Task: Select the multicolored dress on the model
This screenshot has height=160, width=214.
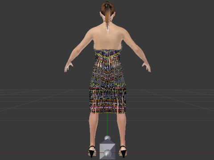Action: (107, 81)
